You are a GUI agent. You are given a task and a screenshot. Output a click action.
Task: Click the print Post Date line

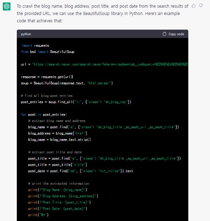[x=58, y=208]
